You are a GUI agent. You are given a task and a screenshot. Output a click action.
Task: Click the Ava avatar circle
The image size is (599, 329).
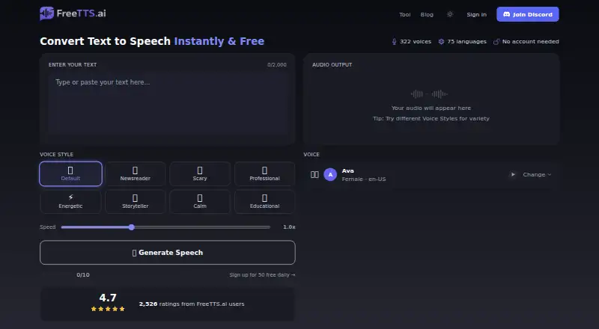click(330, 174)
